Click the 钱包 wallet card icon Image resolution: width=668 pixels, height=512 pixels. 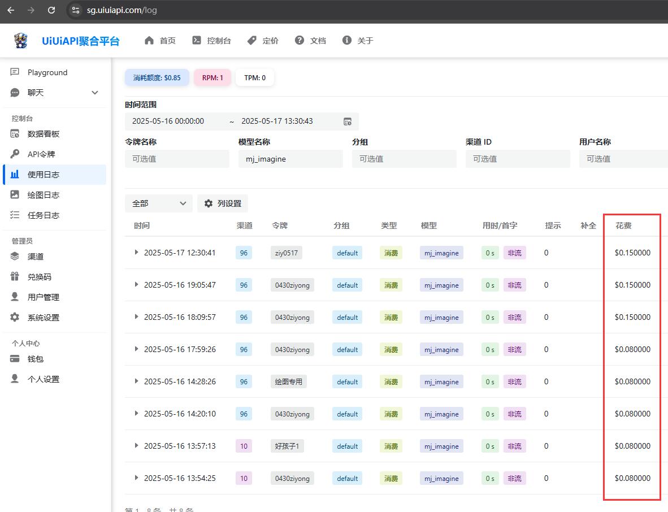coord(15,359)
